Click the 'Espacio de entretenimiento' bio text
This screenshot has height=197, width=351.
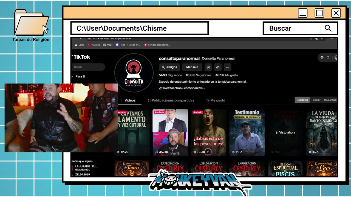coord(203,82)
